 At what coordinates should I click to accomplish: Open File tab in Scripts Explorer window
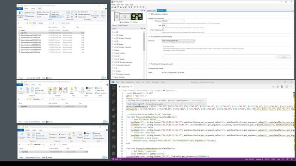pyautogui.click(x=20, y=9)
